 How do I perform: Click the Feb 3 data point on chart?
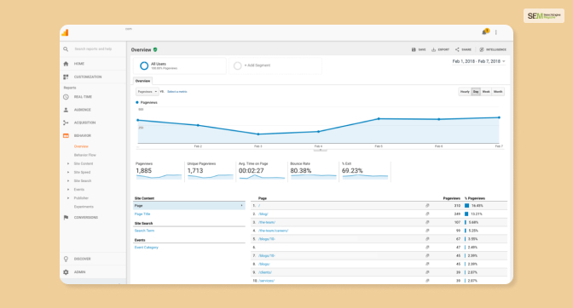tap(258, 134)
